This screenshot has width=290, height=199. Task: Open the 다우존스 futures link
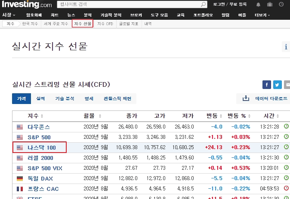click(x=39, y=127)
